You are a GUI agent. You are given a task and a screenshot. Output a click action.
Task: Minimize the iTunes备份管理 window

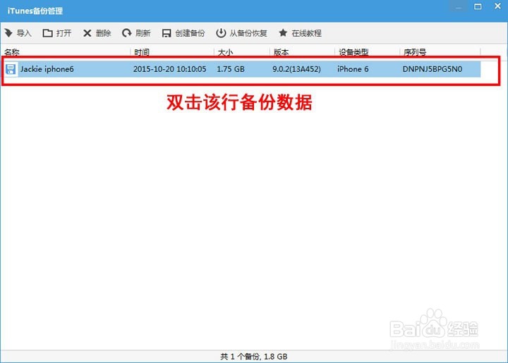(459, 7)
